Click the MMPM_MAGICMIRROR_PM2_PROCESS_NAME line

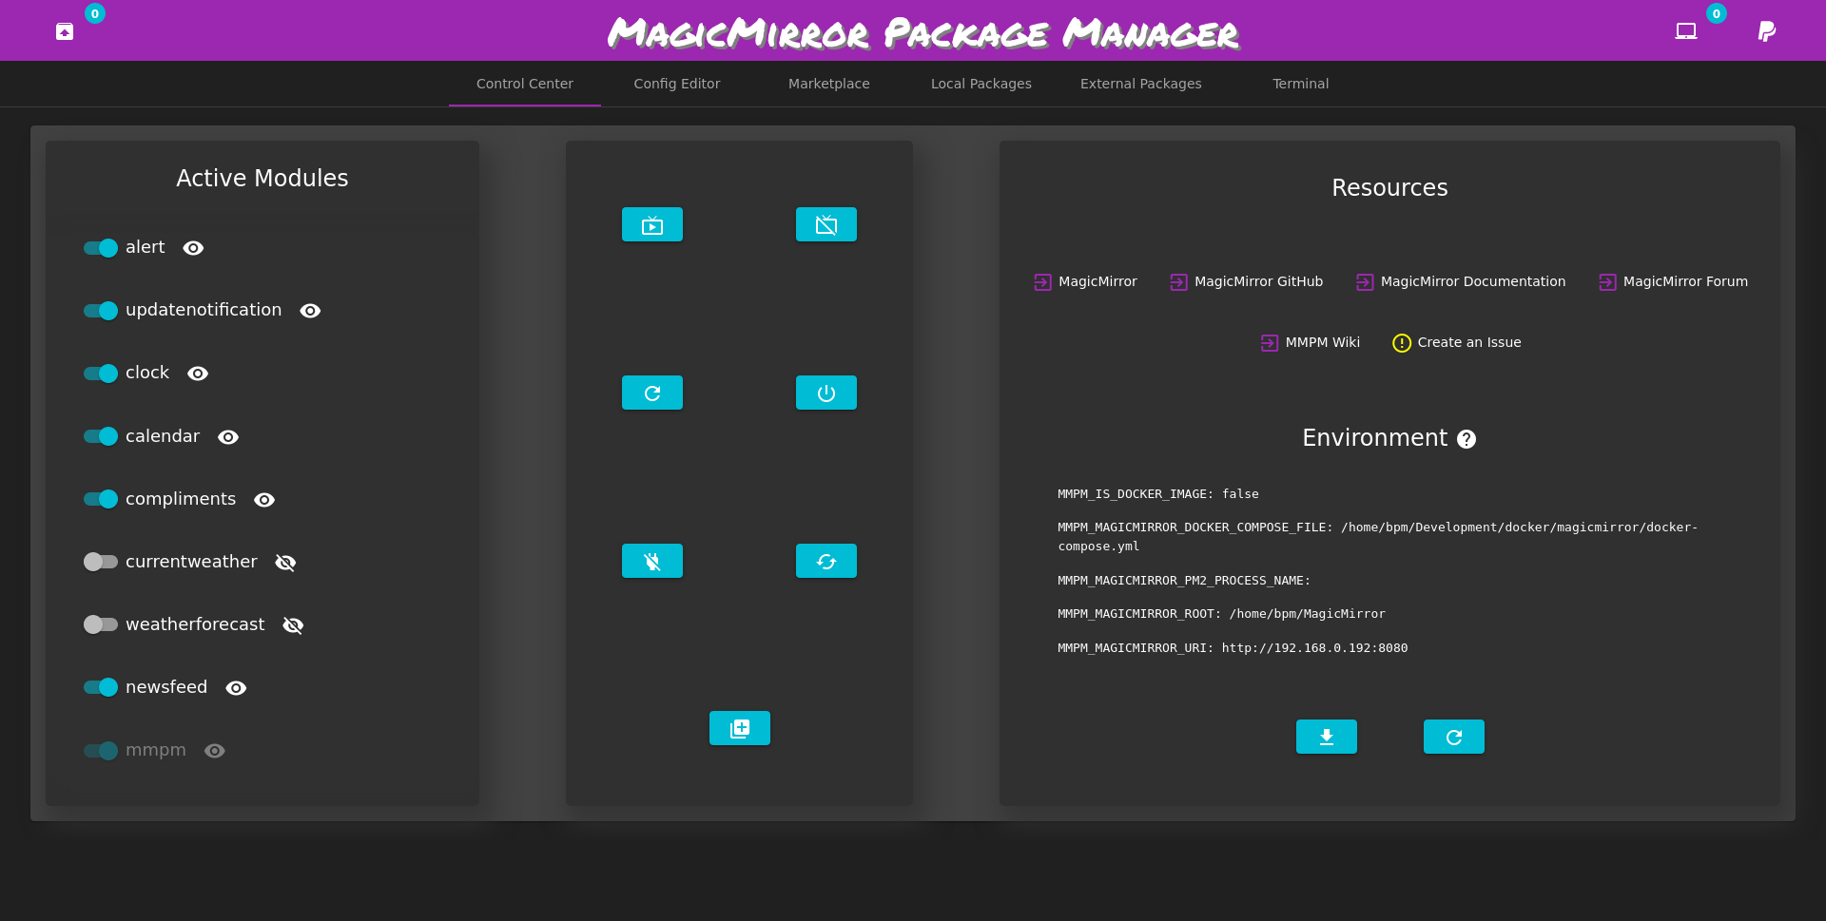(x=1184, y=581)
